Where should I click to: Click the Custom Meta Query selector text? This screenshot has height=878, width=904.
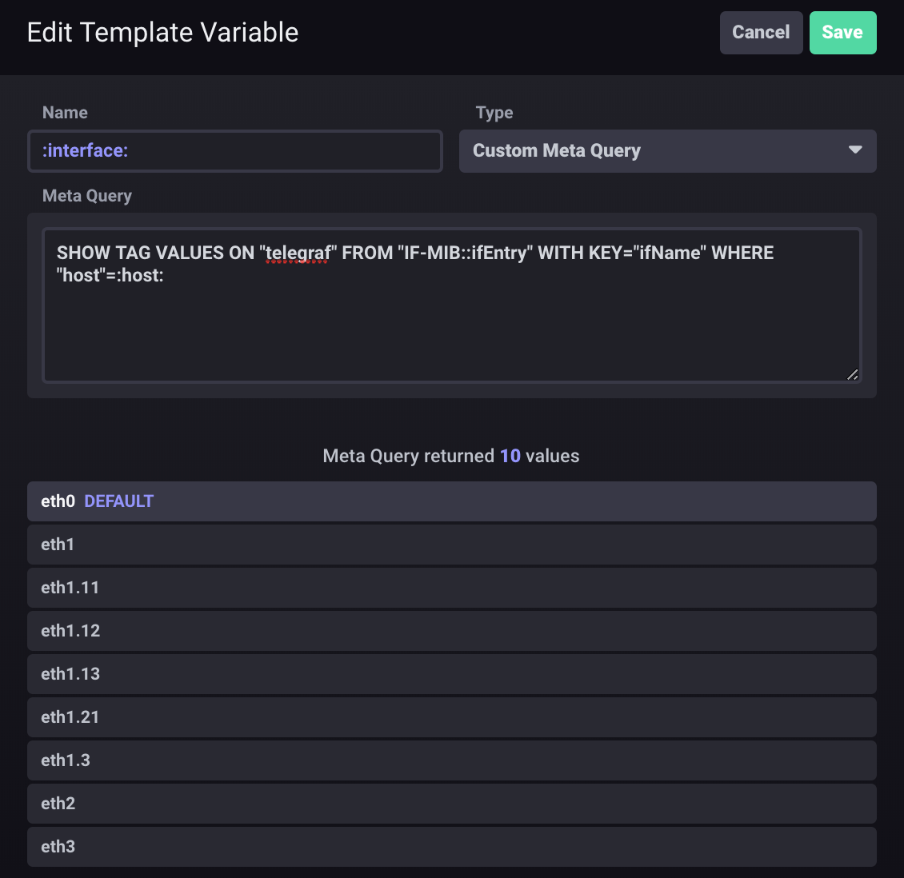tap(557, 150)
